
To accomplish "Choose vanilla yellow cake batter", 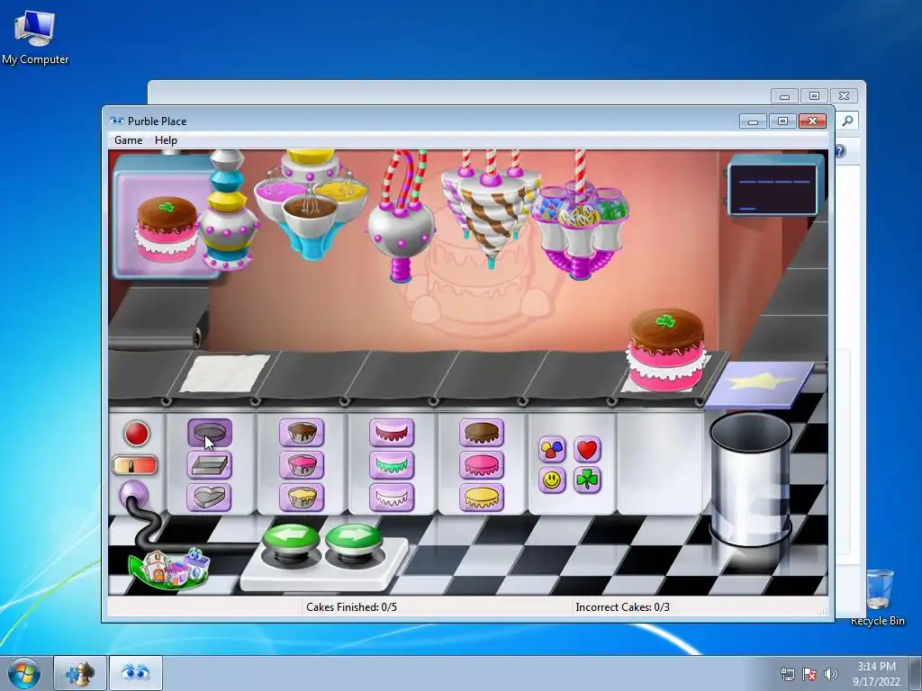I will coord(302,497).
